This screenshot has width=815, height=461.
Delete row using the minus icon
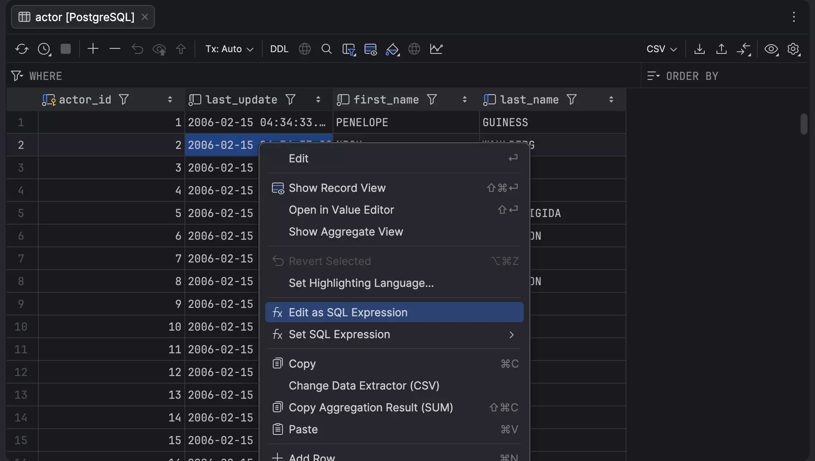(x=115, y=49)
